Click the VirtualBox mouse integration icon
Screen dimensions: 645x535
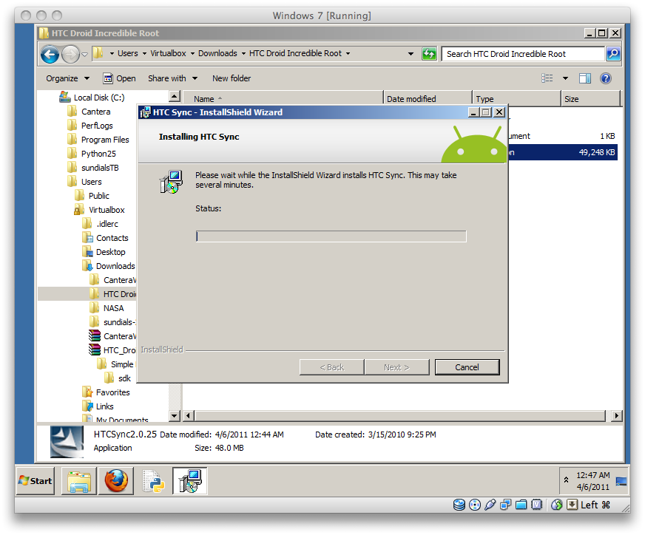556,505
